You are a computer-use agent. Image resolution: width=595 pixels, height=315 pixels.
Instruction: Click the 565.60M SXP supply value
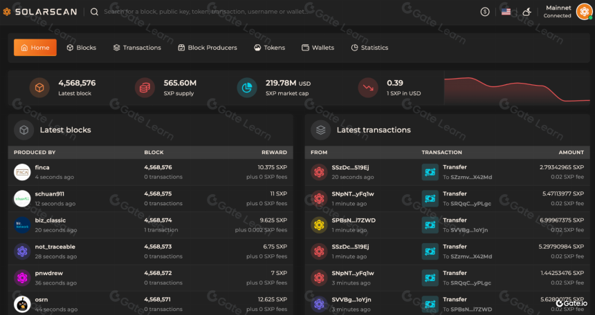tap(180, 83)
